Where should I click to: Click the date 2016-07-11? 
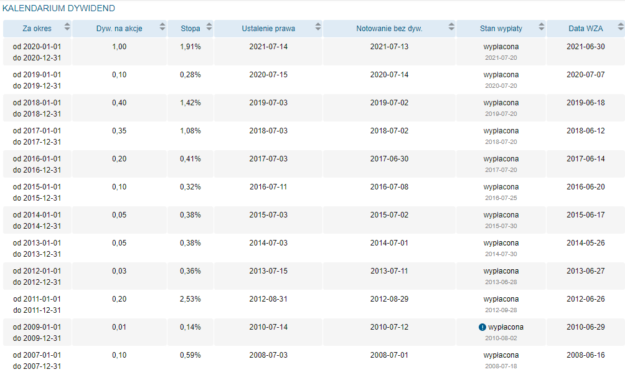(x=268, y=187)
